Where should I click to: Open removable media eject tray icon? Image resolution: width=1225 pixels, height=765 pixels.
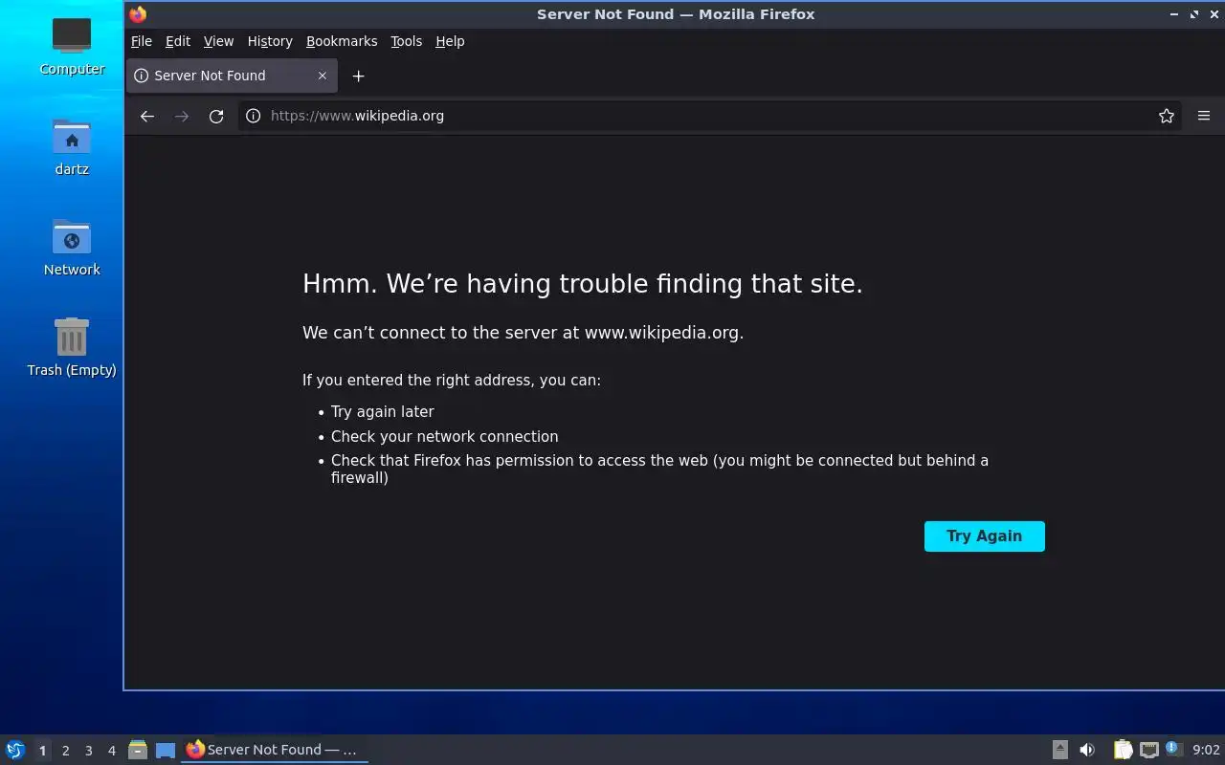coord(1059,750)
